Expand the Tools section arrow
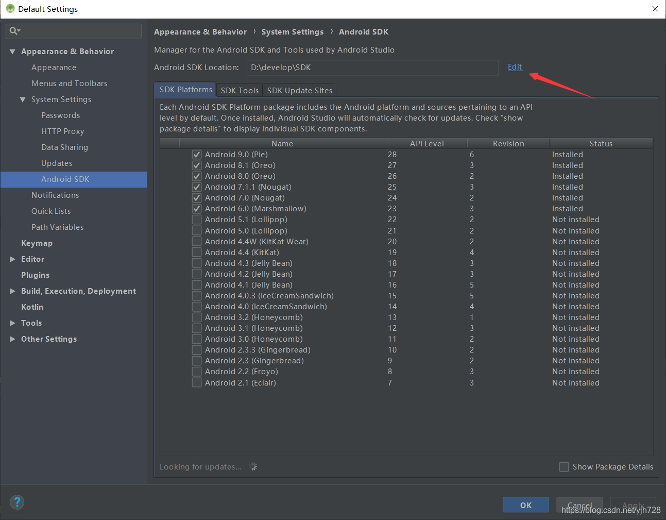The image size is (666, 520). [x=12, y=323]
